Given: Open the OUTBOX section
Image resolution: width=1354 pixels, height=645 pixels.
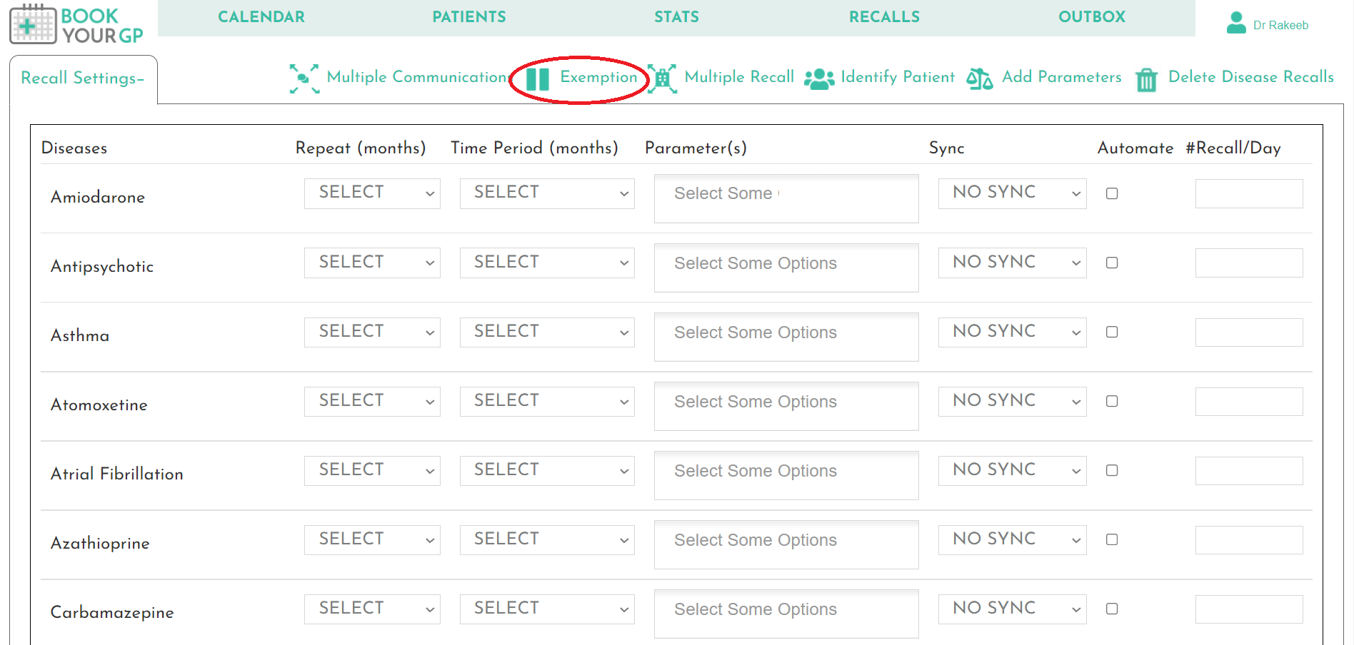Looking at the screenshot, I should pos(1091,16).
